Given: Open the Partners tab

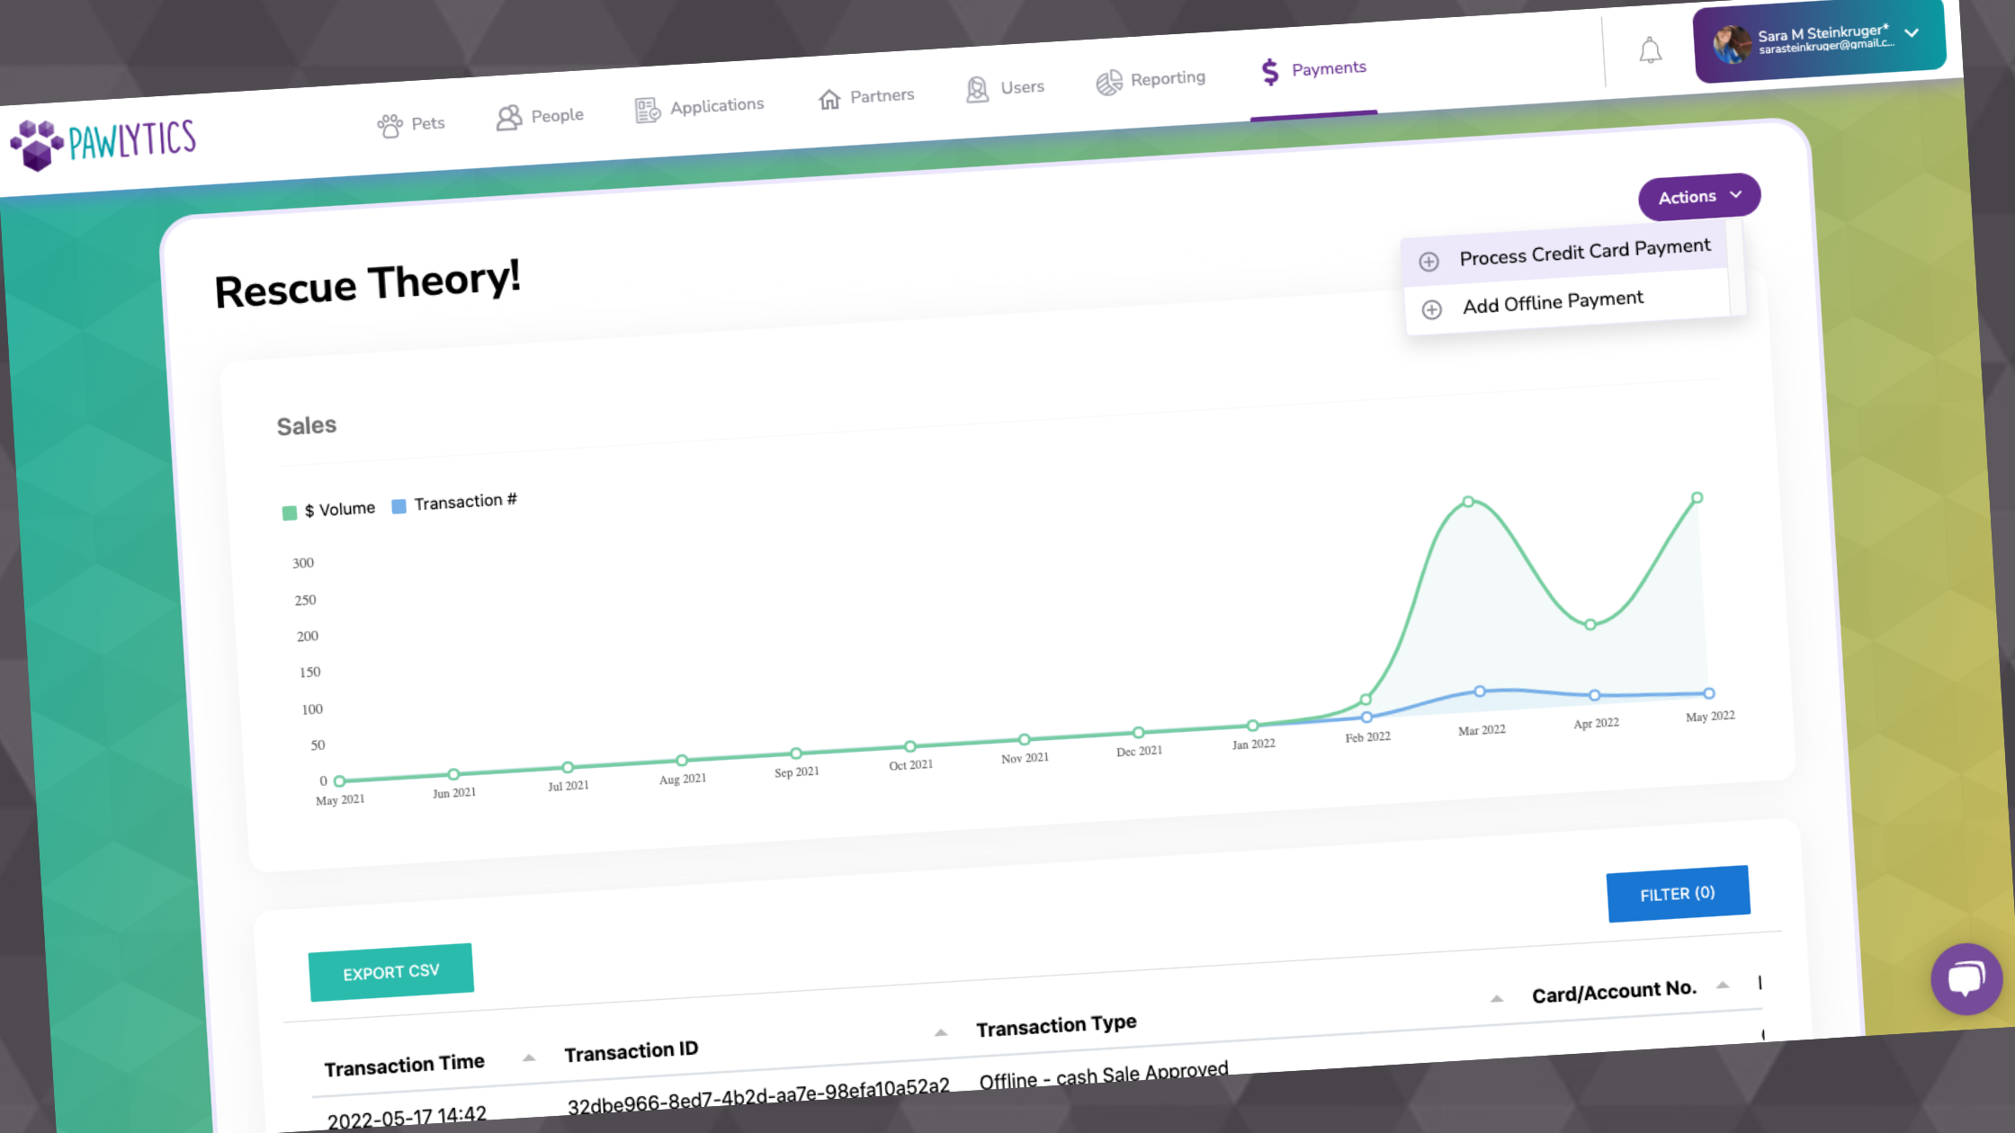Looking at the screenshot, I should [866, 96].
